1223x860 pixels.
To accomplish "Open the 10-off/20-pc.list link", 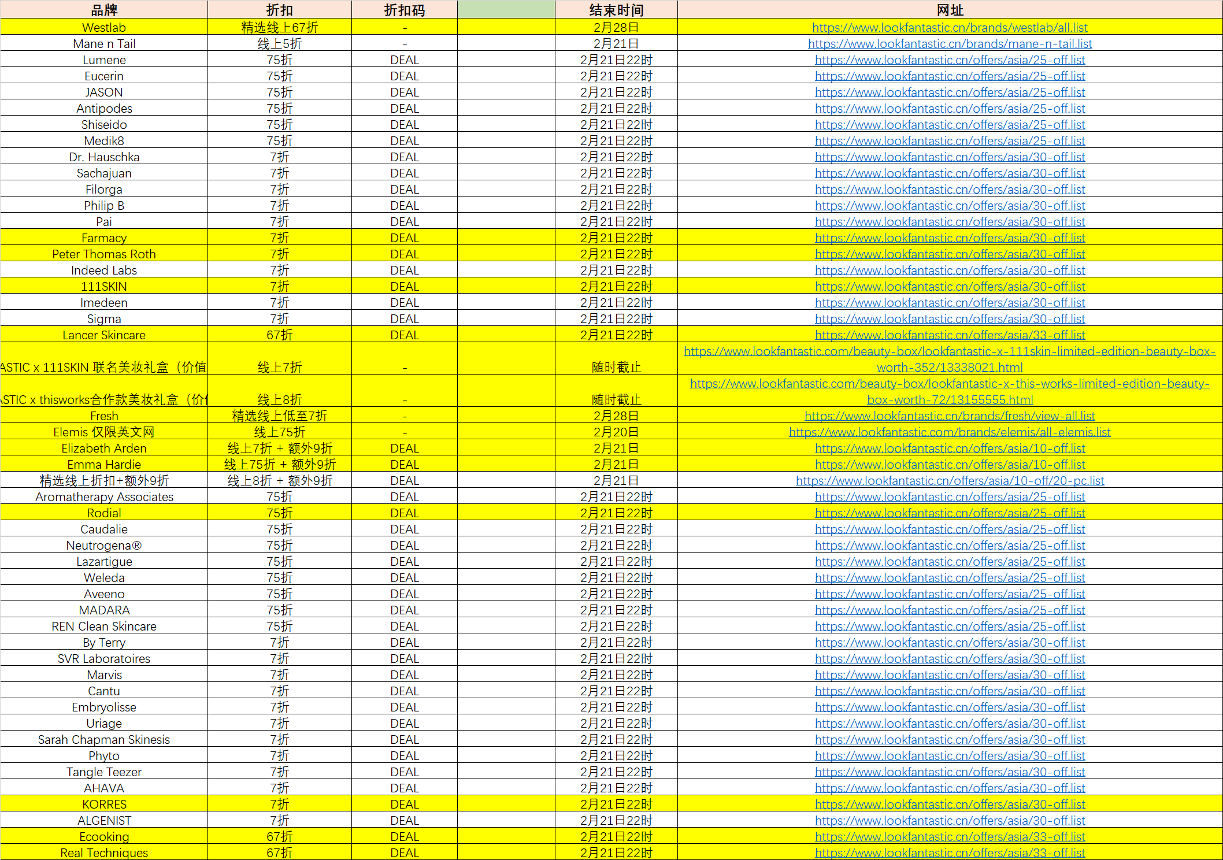I will coord(950,480).
